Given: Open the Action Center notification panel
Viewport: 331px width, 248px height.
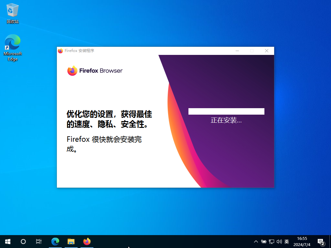Looking at the screenshot, I should pos(321,241).
